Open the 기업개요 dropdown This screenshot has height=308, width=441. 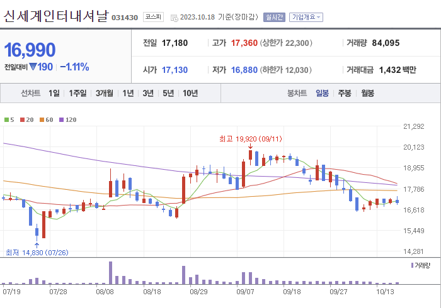[306, 18]
